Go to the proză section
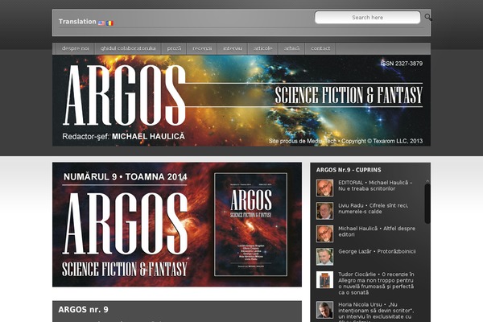Image resolution: width=483 pixels, height=322 pixels. pyautogui.click(x=174, y=48)
